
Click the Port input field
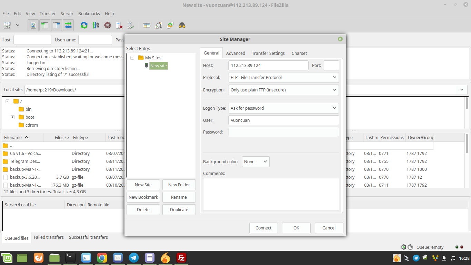(x=331, y=65)
